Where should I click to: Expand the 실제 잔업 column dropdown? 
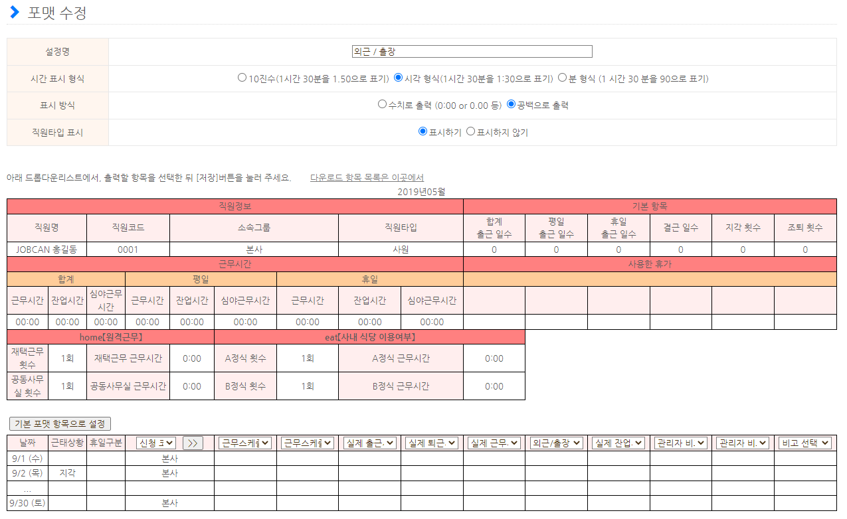(618, 443)
